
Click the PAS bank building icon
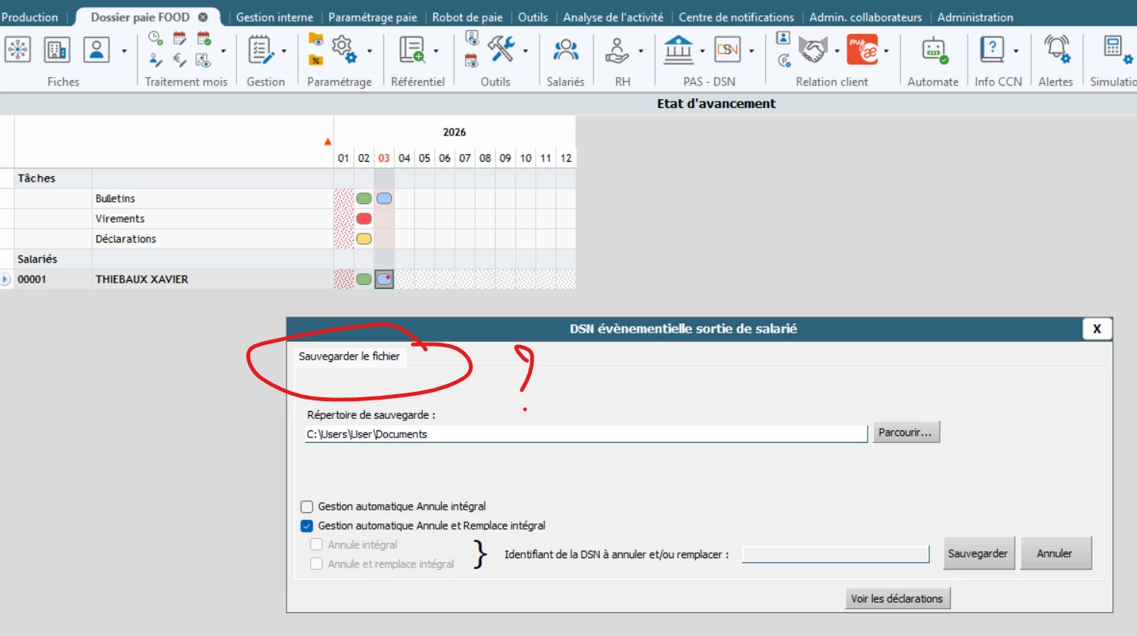tap(678, 49)
